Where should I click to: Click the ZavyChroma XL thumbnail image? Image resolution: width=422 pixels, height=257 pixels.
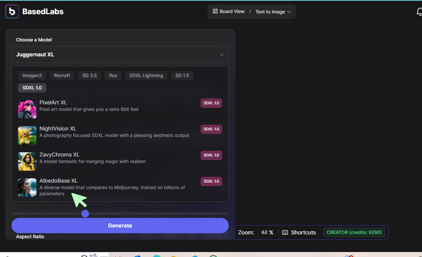tap(27, 161)
